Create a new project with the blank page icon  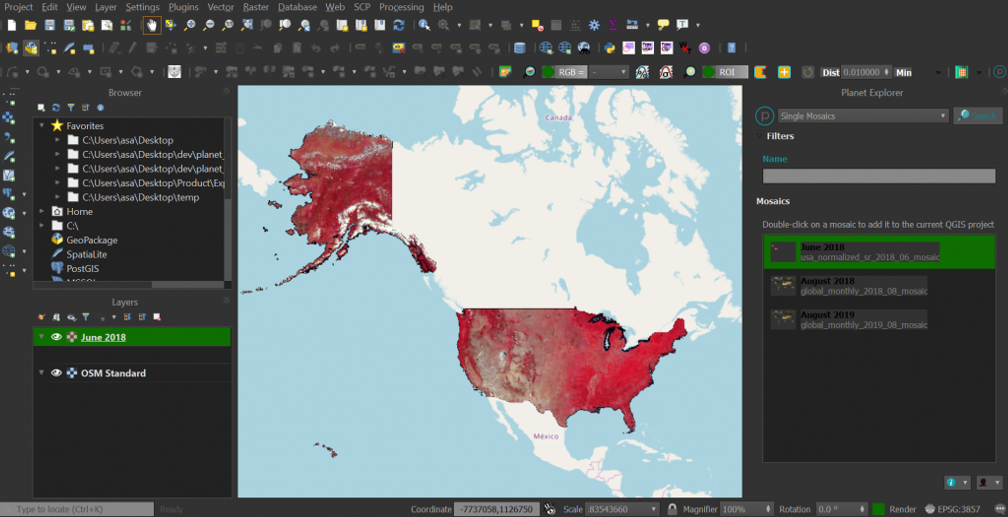tap(12, 25)
